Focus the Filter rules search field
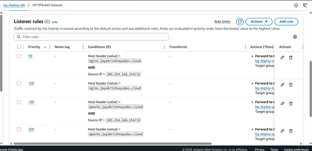The height and width of the screenshot is (151, 312). pyautogui.click(x=91, y=37)
